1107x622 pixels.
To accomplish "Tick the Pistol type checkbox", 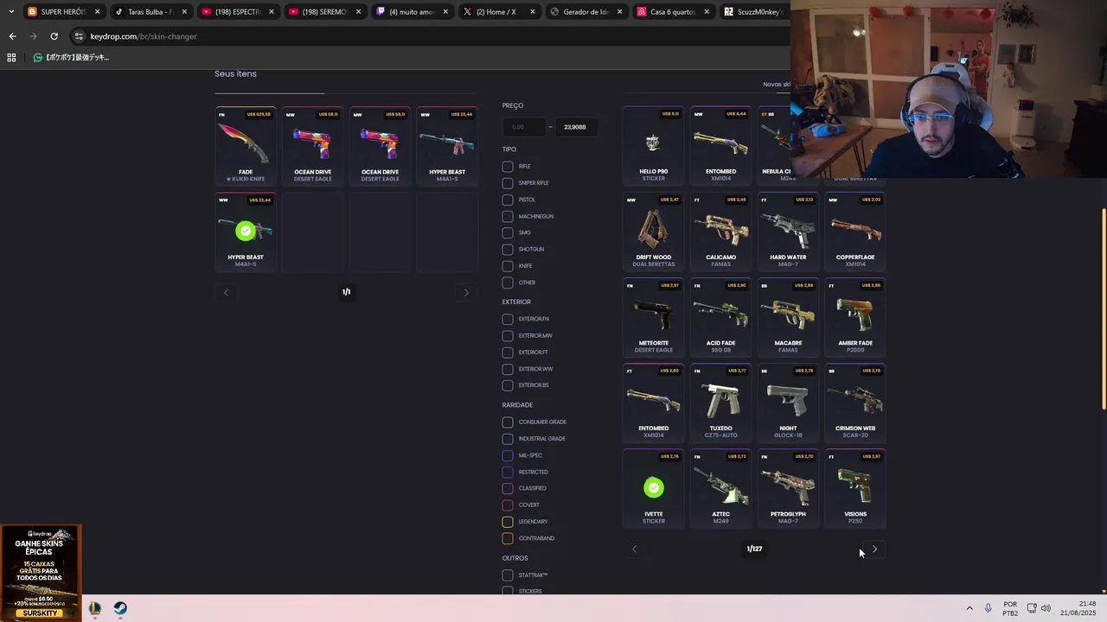I will (x=508, y=200).
